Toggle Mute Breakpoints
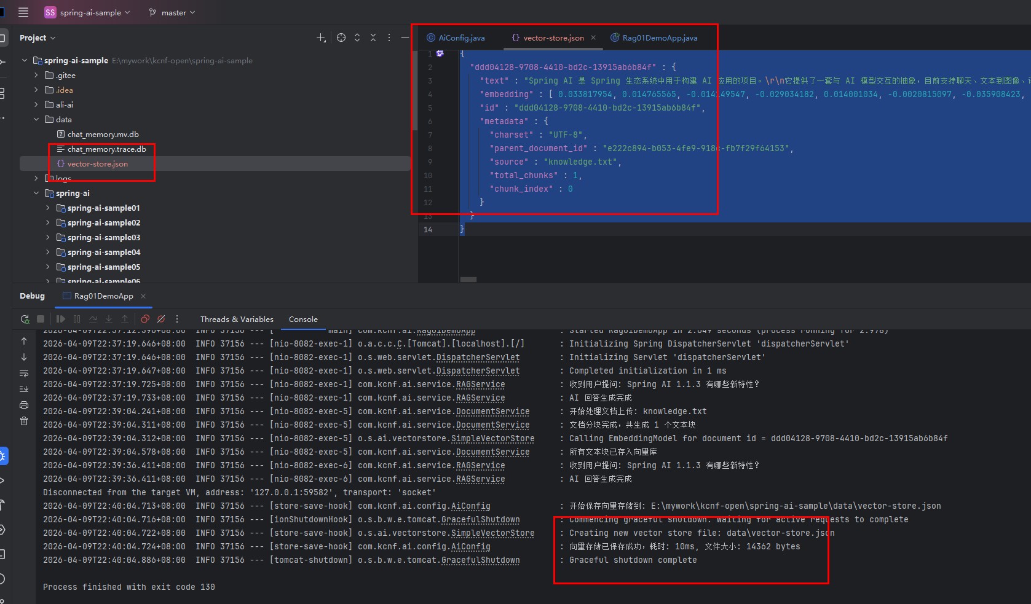The image size is (1031, 604). click(161, 319)
